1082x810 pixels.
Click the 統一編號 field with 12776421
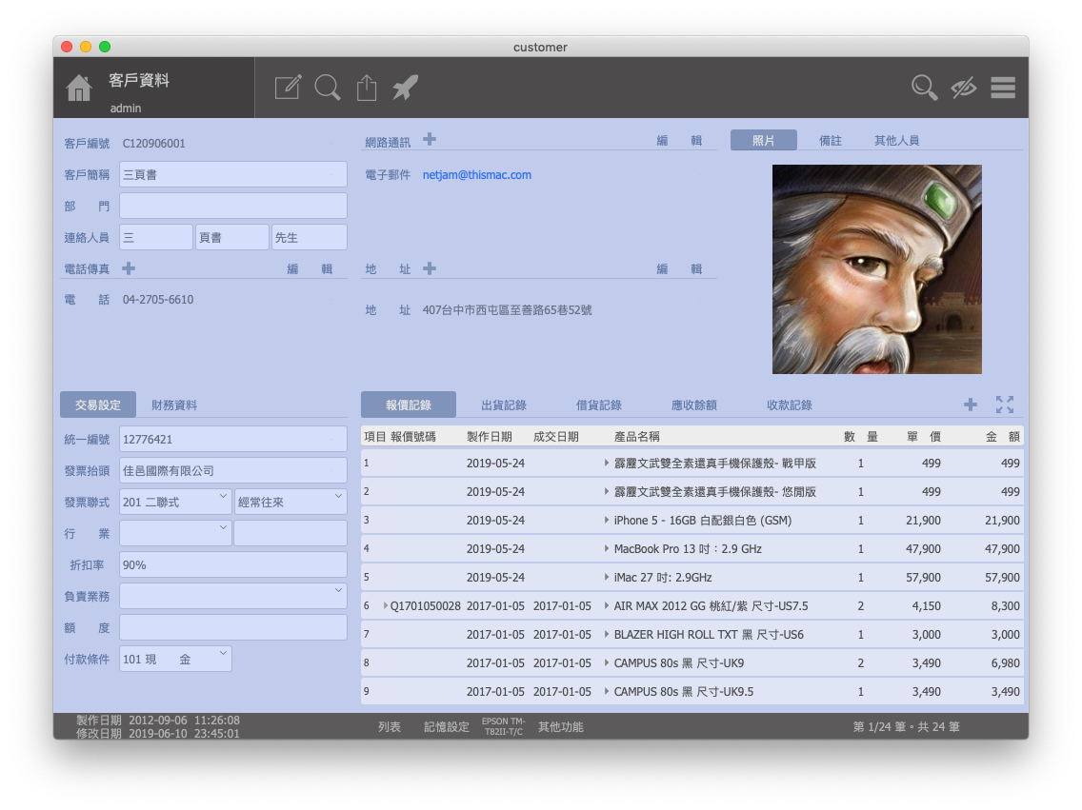click(233, 439)
